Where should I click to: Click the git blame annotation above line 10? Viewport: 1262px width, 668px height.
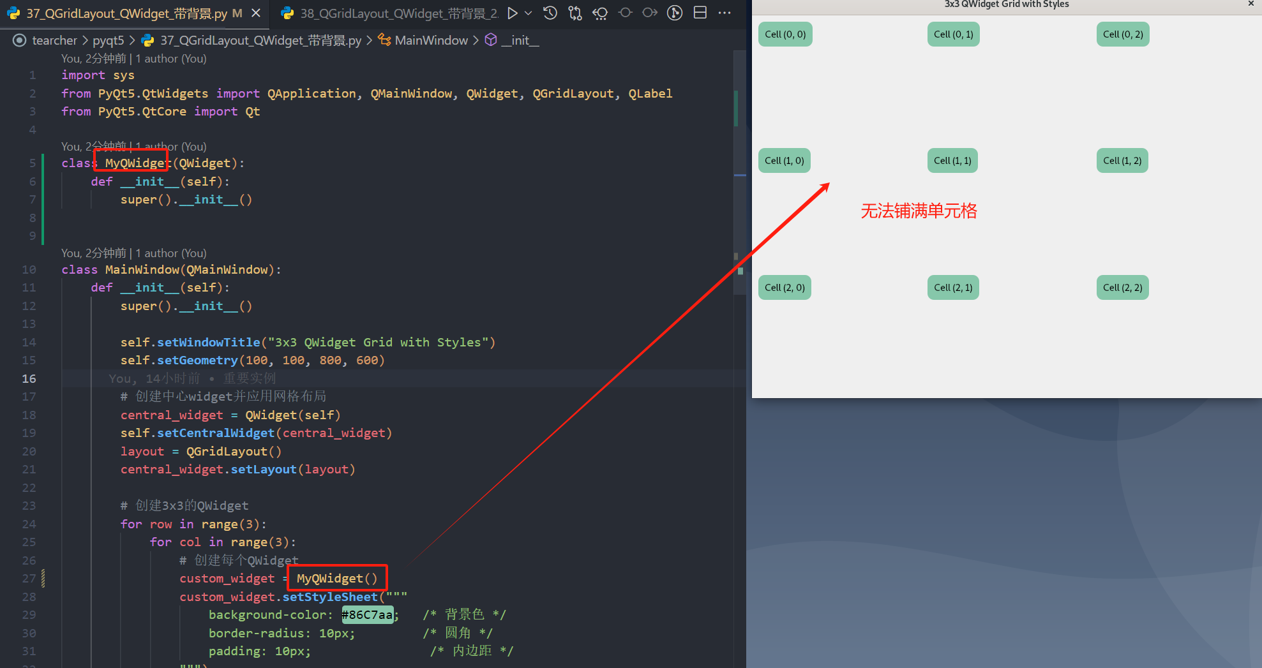point(134,253)
